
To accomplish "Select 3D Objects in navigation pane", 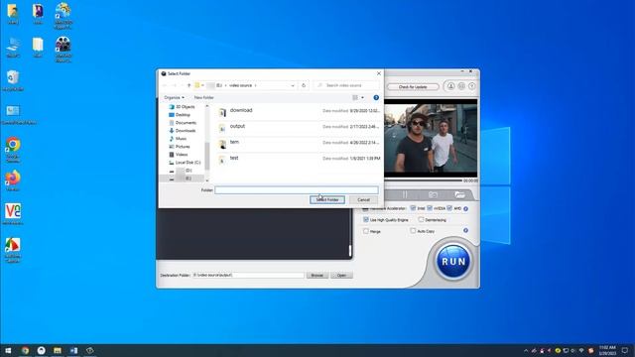I will tap(185, 107).
